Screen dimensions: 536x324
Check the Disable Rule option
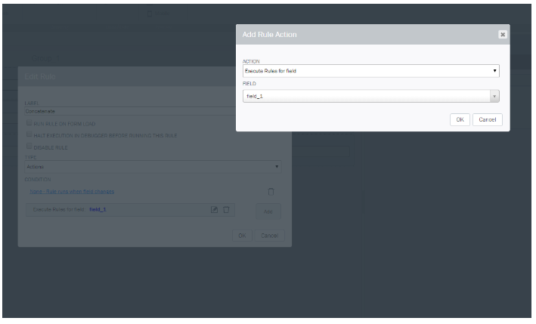(x=29, y=147)
